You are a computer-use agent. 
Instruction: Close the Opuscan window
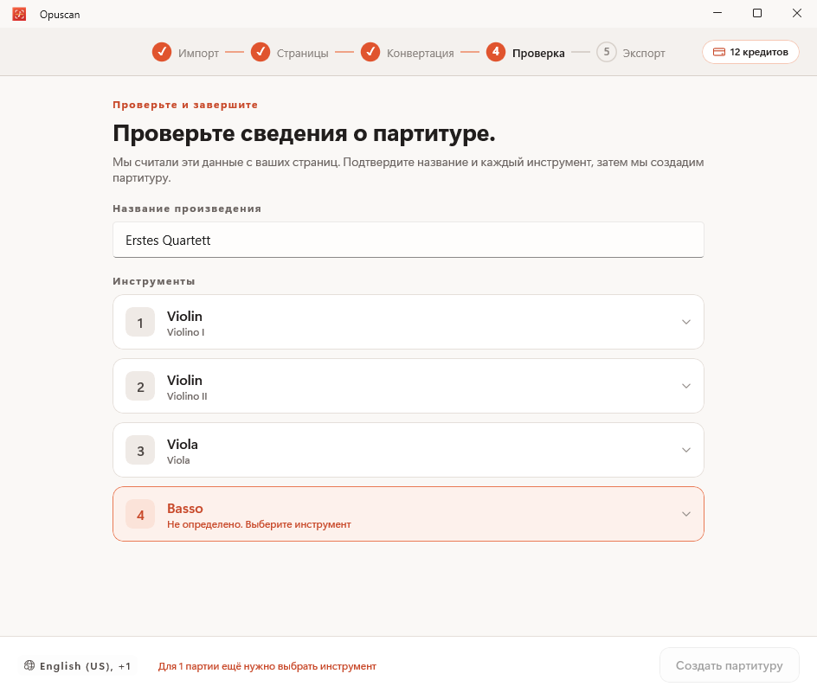(797, 13)
